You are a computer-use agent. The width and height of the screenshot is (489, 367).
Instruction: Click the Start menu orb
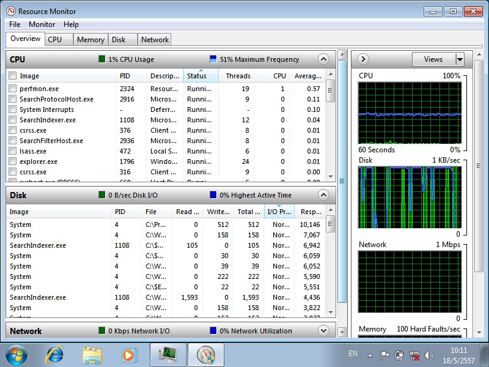(x=17, y=354)
